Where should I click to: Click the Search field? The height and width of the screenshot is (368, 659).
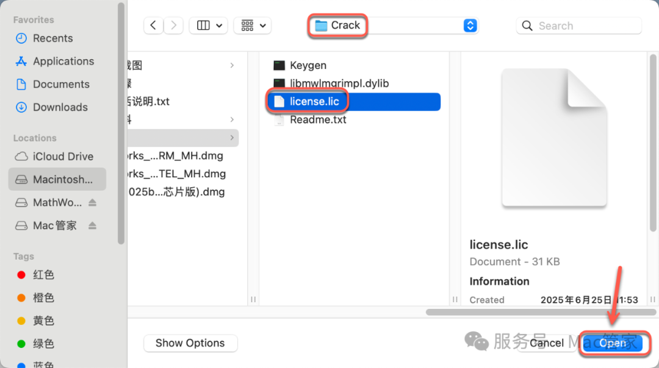(x=578, y=26)
